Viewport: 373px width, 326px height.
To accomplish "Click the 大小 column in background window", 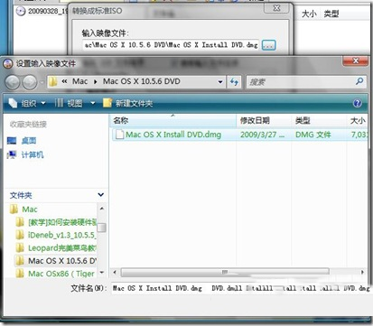I will (x=309, y=14).
